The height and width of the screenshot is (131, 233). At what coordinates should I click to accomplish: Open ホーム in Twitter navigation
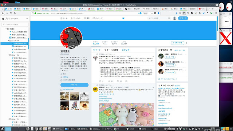click(x=64, y=18)
